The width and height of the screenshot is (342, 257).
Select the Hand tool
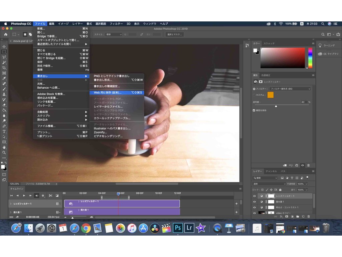coord(4,147)
